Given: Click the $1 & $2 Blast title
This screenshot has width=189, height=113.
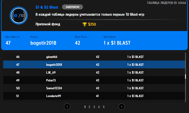Looking at the screenshot, I should (47, 7).
